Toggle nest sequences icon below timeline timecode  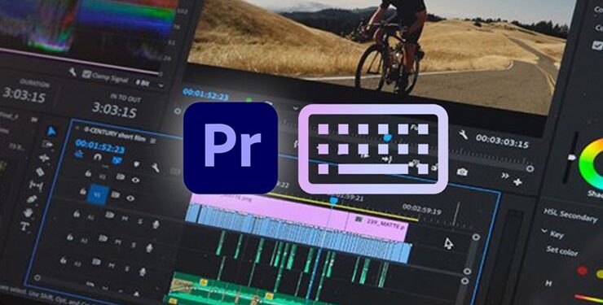[79, 154]
